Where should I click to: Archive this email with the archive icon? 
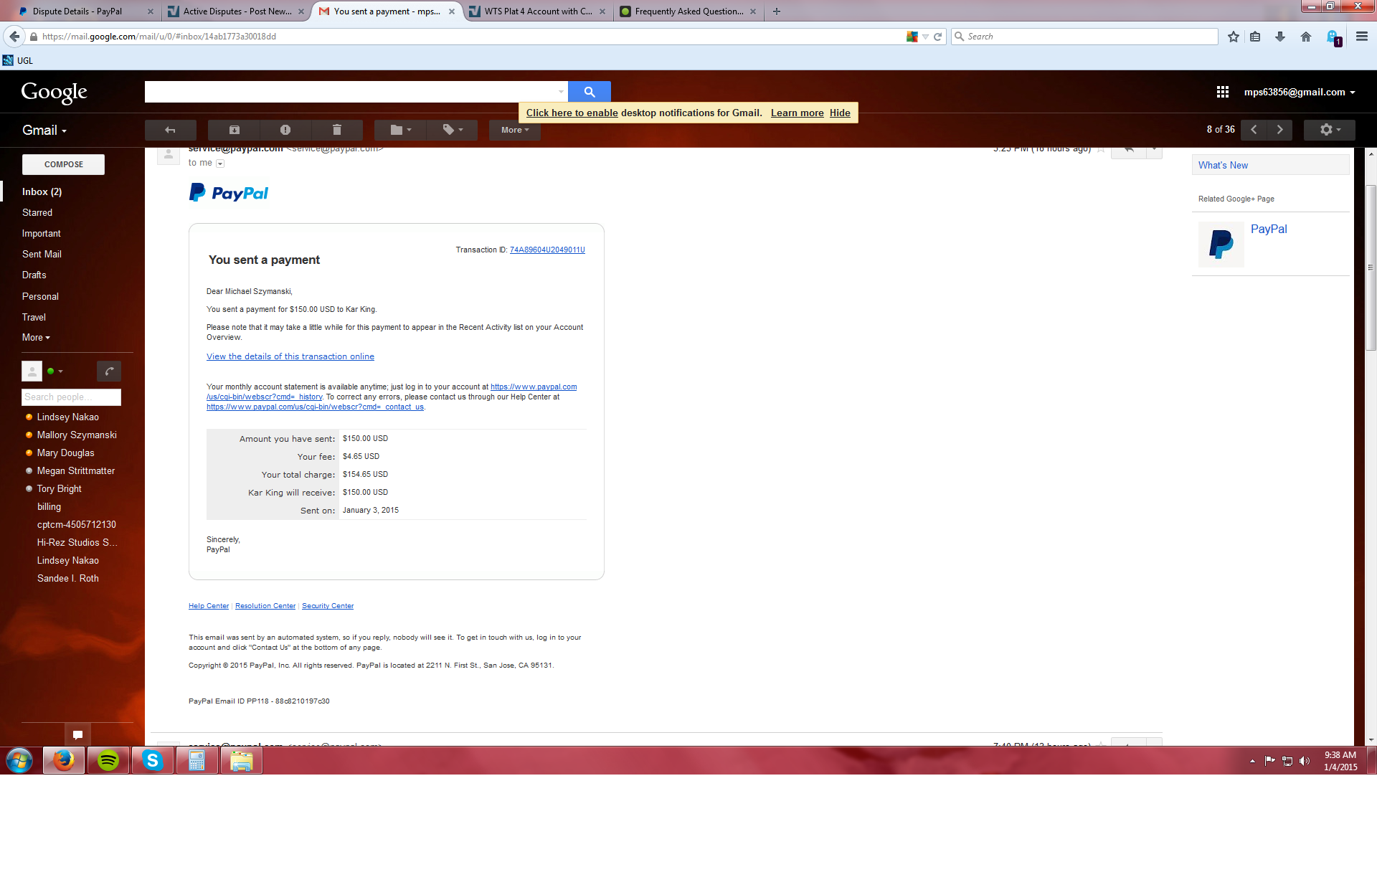[234, 130]
